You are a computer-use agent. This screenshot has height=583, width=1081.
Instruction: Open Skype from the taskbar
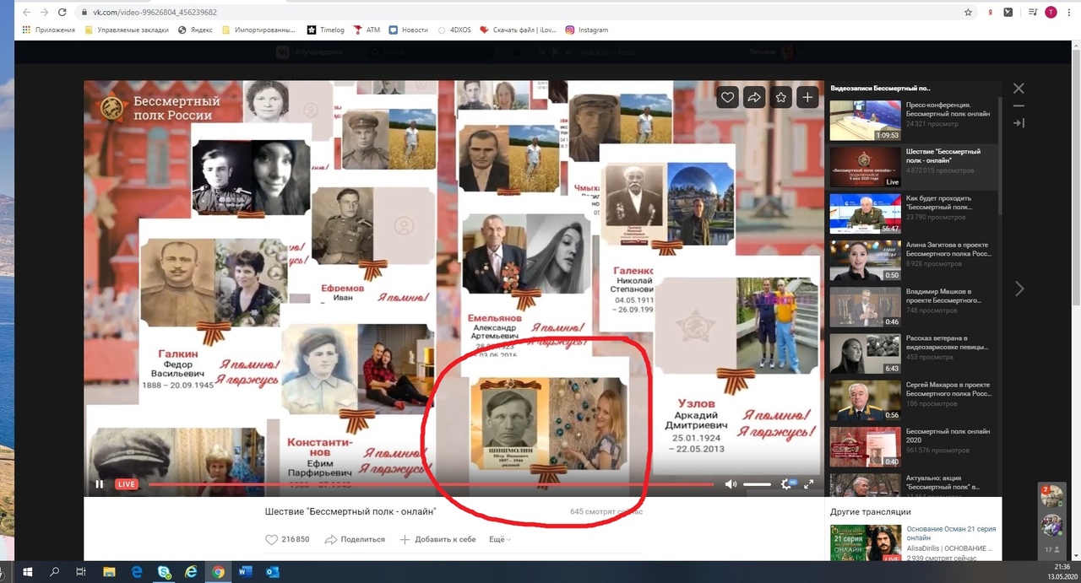tap(164, 571)
